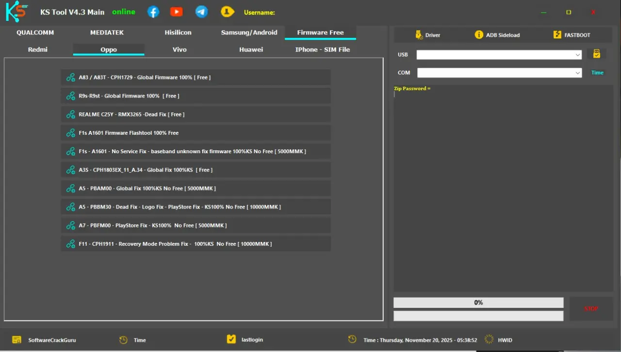Open F1s A1601 Firmware Flashtool entry

click(196, 133)
